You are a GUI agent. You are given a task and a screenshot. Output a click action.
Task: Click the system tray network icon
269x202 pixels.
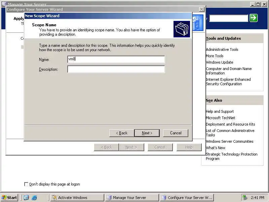245,198
